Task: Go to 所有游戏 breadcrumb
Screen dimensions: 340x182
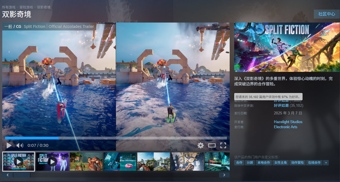Action: tap(8, 7)
